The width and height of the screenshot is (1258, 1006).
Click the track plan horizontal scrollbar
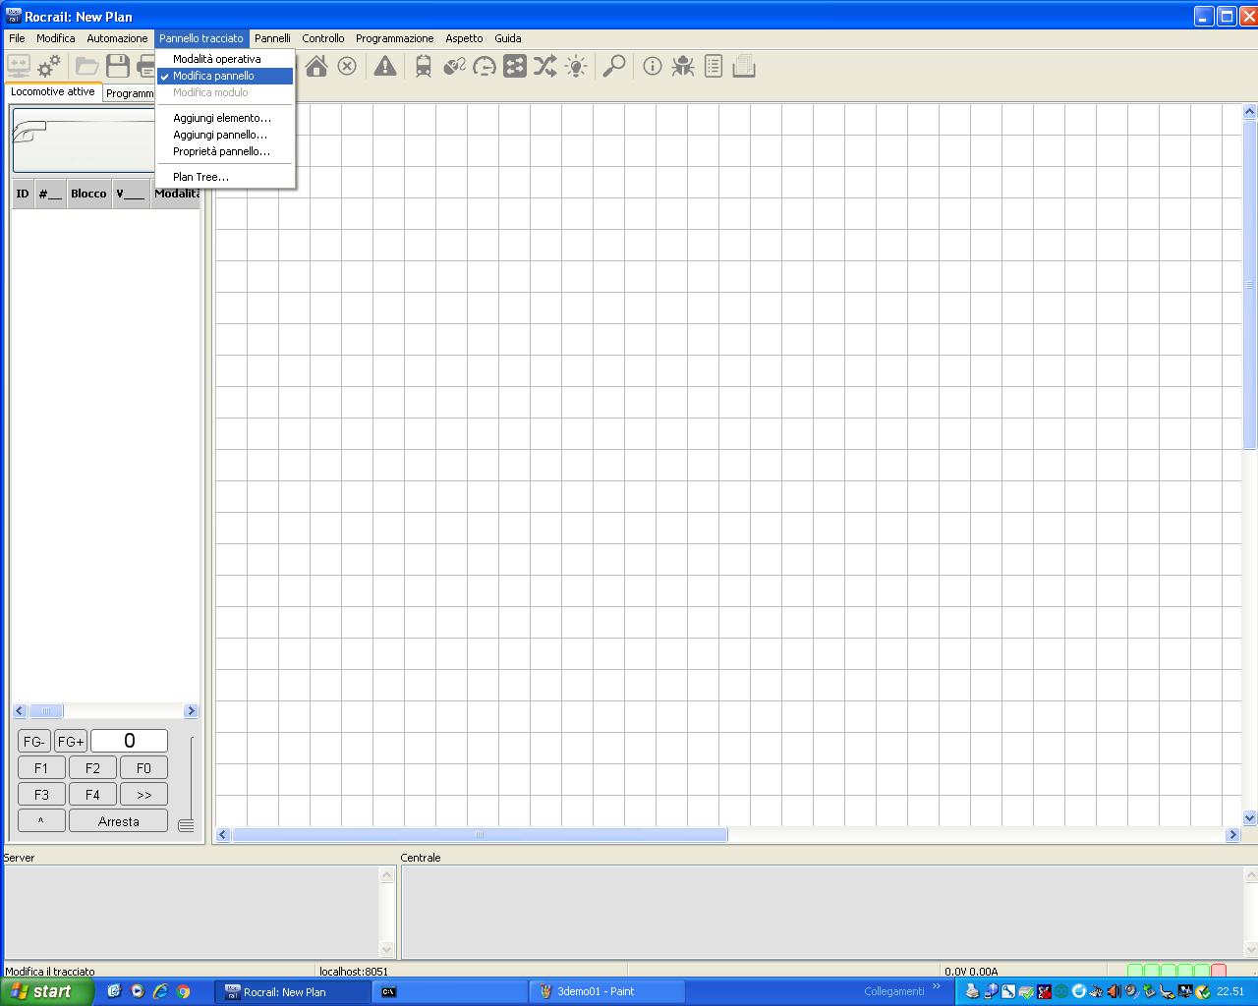481,835
